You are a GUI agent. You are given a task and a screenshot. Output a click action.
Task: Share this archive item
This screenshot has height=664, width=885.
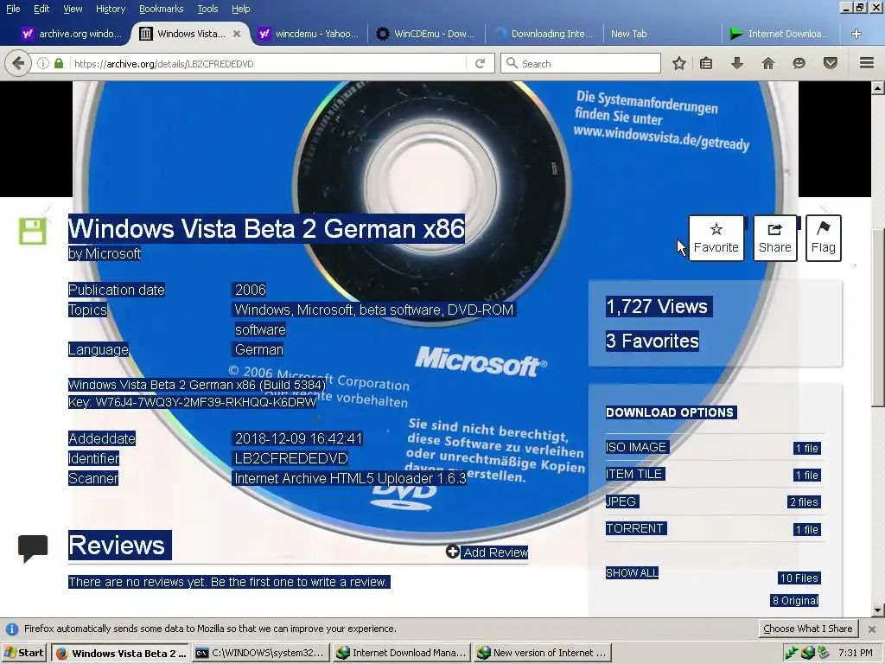click(x=775, y=239)
